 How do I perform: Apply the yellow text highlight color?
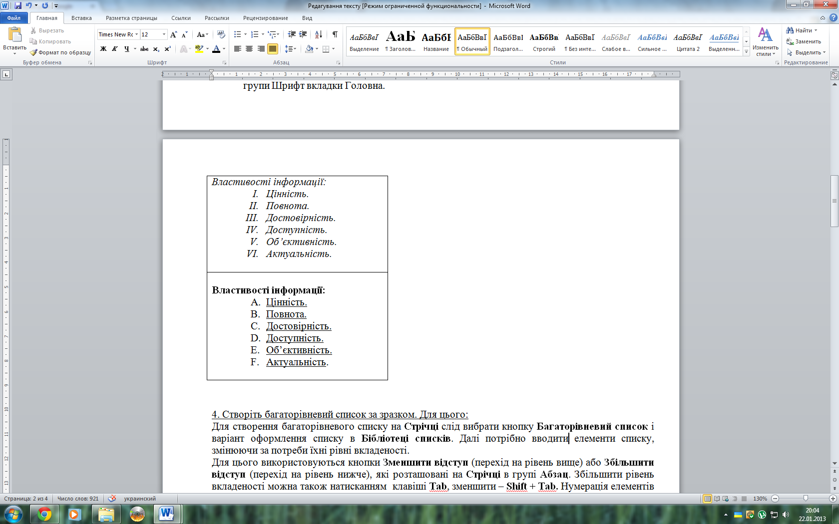point(199,49)
